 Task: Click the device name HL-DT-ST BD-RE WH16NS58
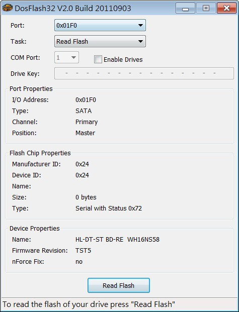coord(117,240)
